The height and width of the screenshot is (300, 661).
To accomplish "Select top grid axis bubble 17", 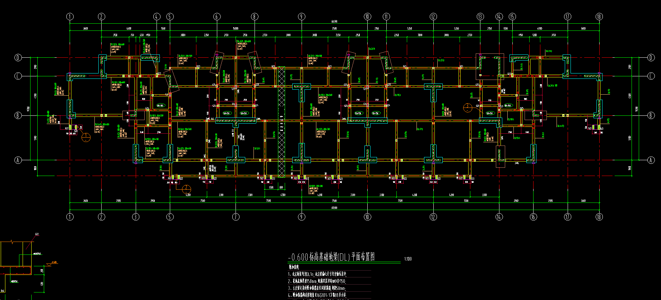I will 567,16.
